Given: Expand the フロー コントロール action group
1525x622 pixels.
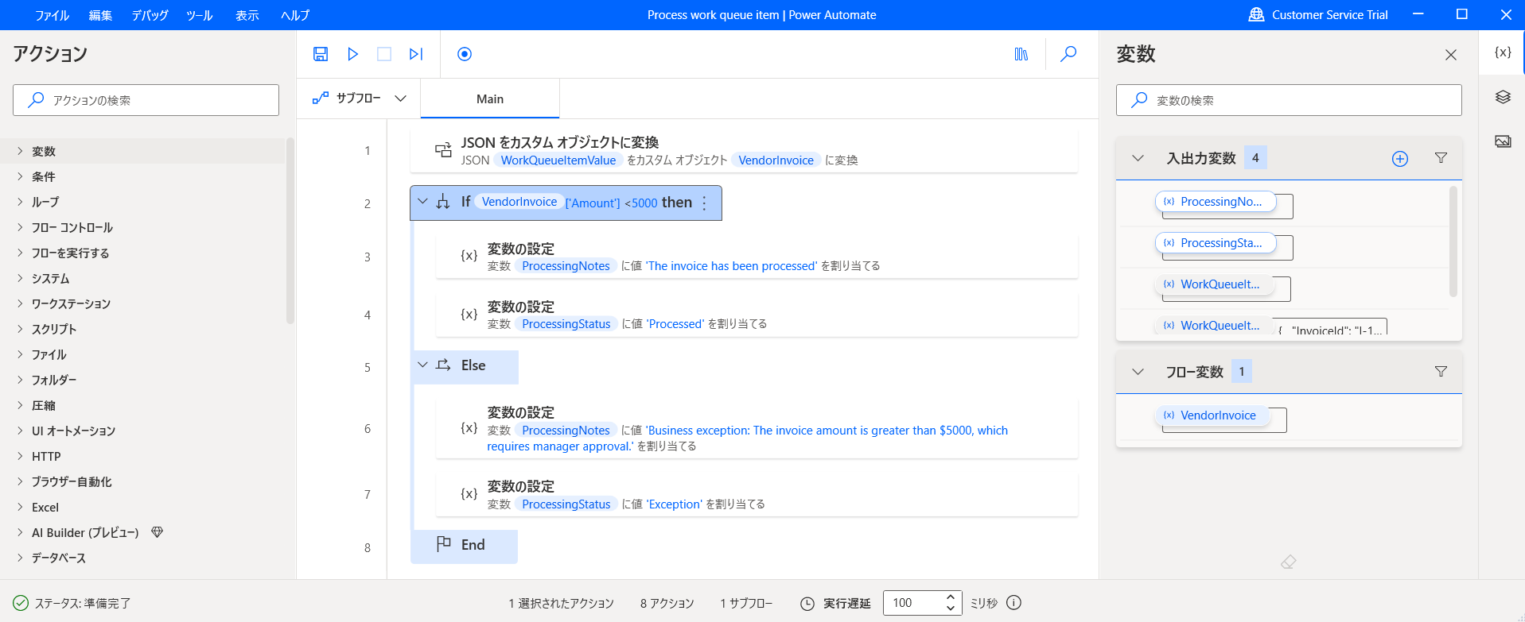Looking at the screenshot, I should 20,227.
